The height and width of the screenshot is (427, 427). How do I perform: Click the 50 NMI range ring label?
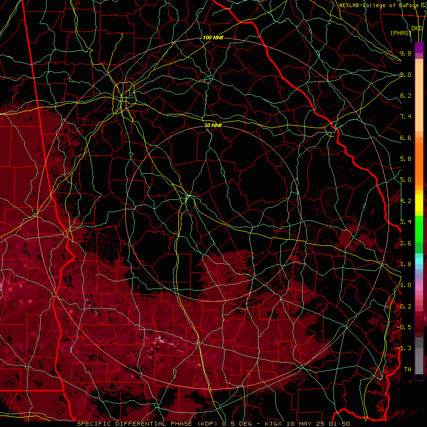[x=213, y=125]
